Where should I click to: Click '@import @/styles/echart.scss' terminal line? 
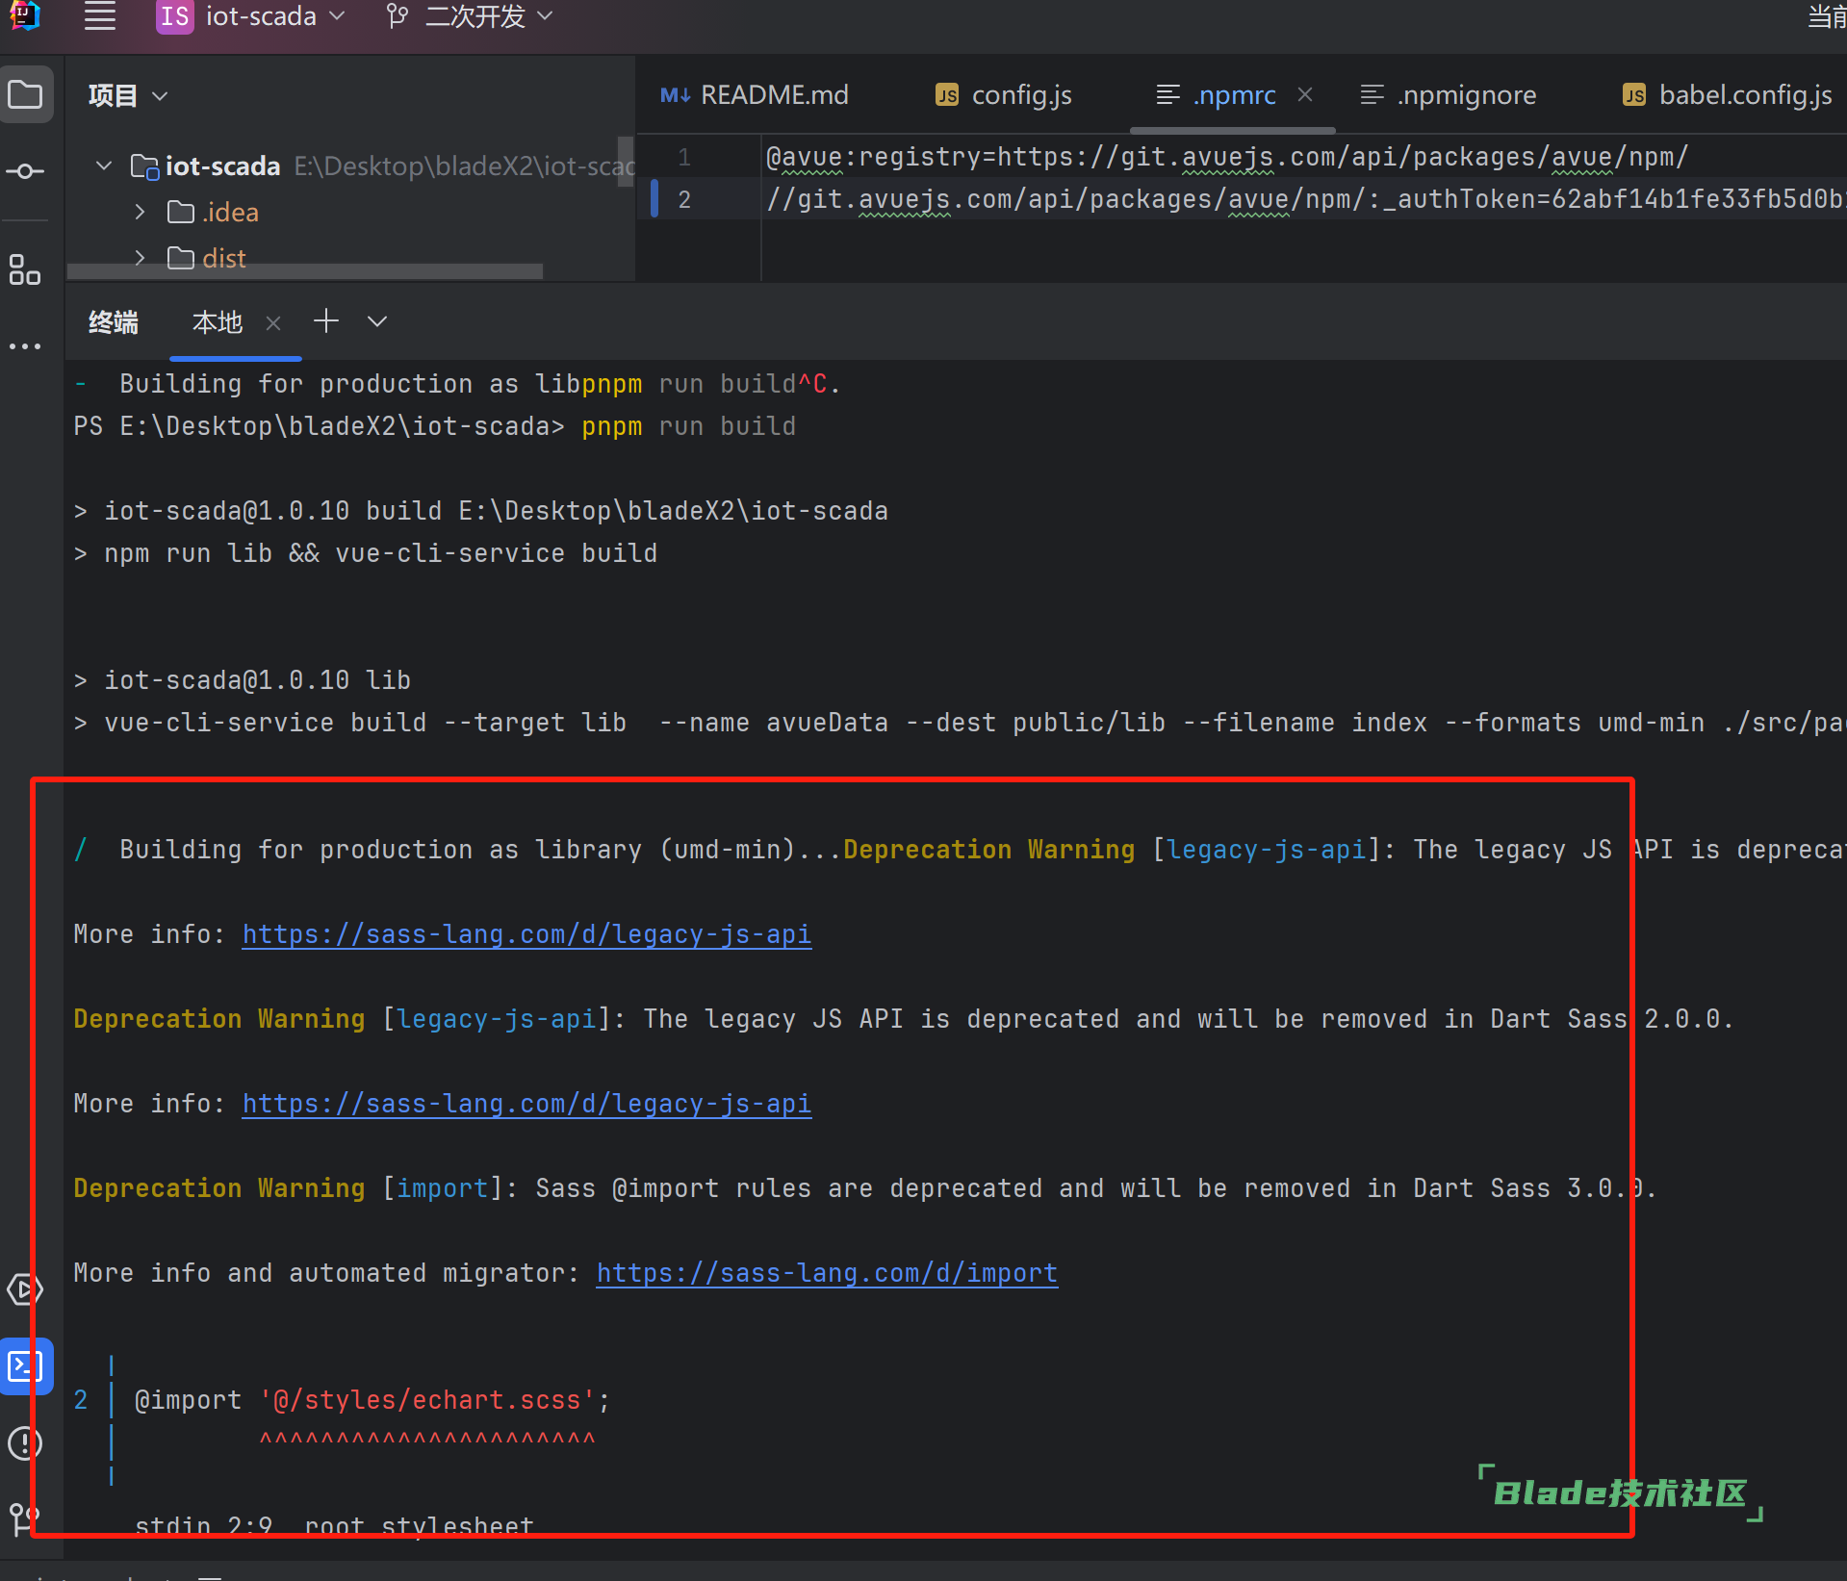click(x=372, y=1399)
